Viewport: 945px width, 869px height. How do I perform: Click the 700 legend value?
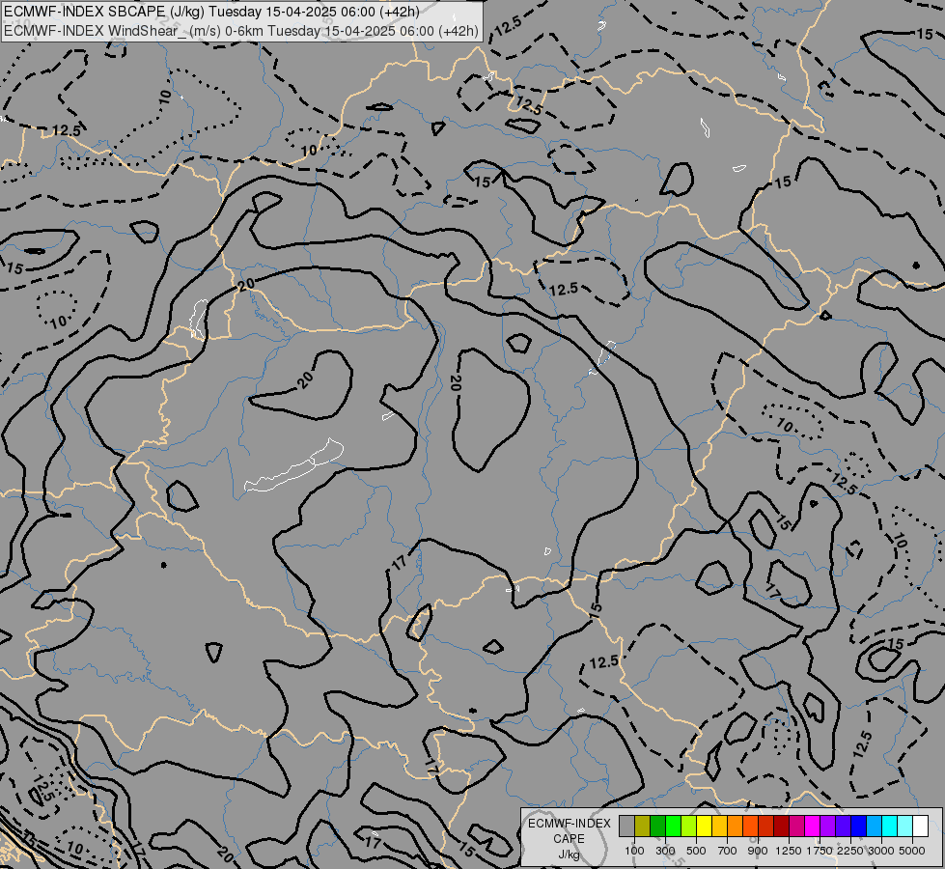pyautogui.click(x=728, y=851)
